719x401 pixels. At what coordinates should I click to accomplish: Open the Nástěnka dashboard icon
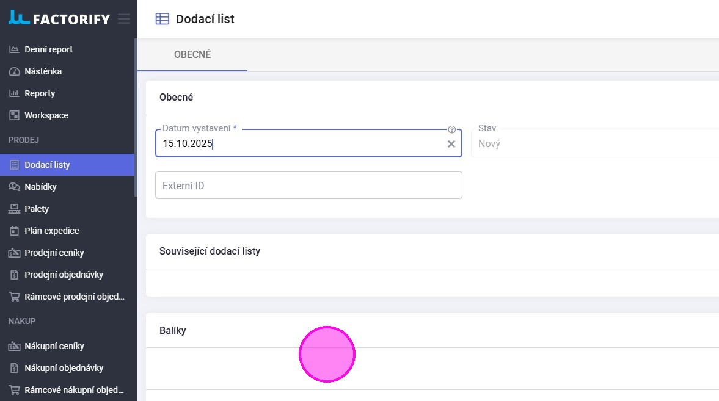coord(14,71)
